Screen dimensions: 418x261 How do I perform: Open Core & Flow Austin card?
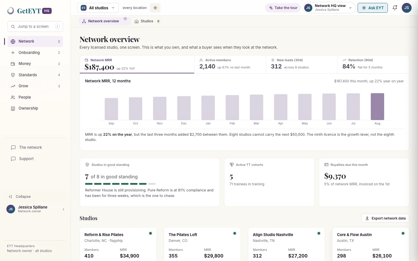pos(371,244)
